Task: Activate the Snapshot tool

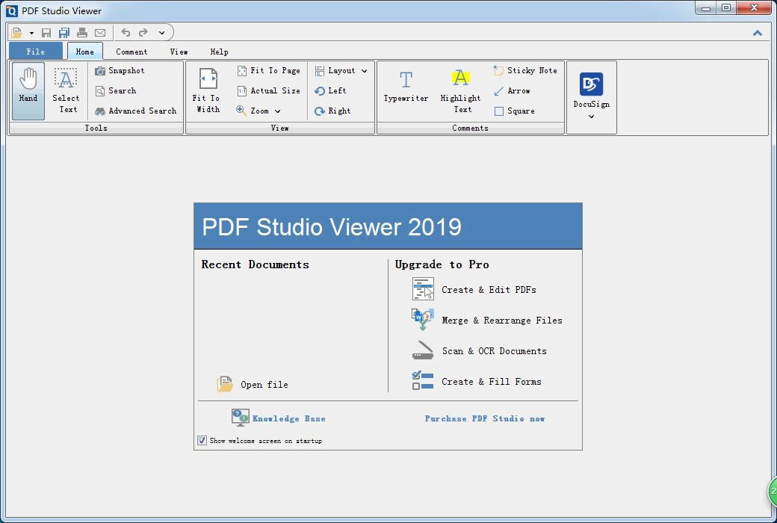Action: (x=120, y=71)
